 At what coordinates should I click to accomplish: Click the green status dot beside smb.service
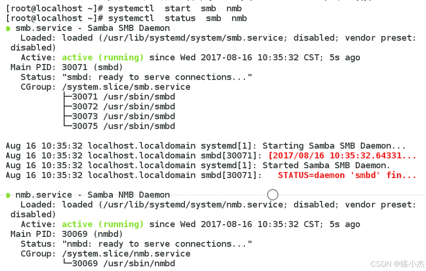pyautogui.click(x=8, y=28)
